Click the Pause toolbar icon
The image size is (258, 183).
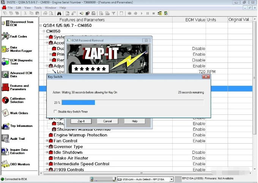point(148,13)
